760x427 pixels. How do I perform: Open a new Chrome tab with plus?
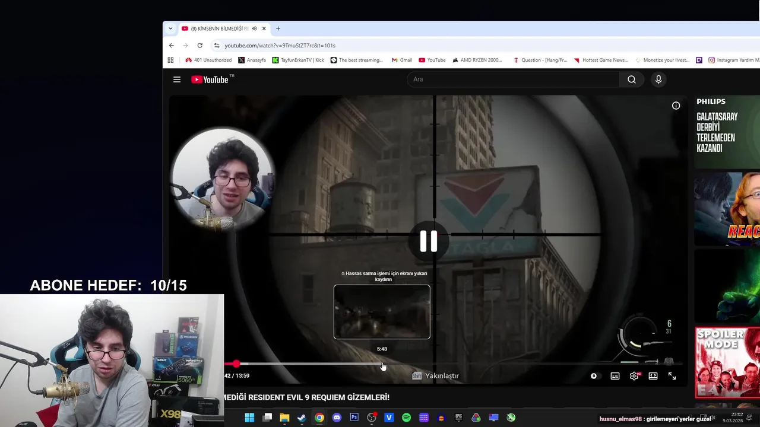click(x=278, y=28)
